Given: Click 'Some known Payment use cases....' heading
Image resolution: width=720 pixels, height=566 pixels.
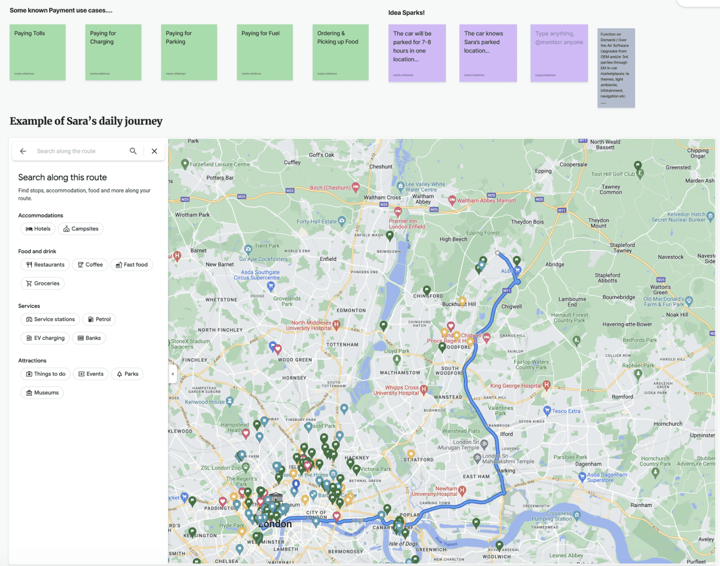Looking at the screenshot, I should click(x=61, y=10).
